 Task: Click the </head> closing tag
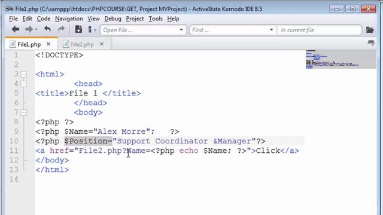(x=90, y=103)
